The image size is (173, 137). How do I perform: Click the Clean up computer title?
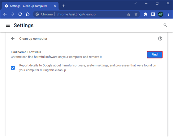point(33,38)
